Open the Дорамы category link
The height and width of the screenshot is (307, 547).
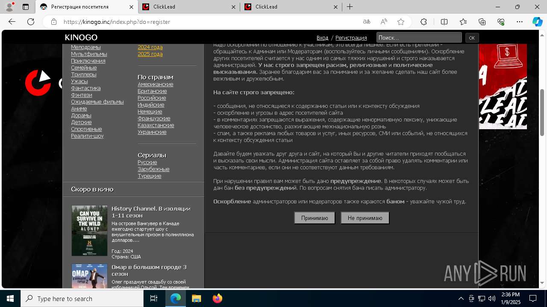click(81, 116)
